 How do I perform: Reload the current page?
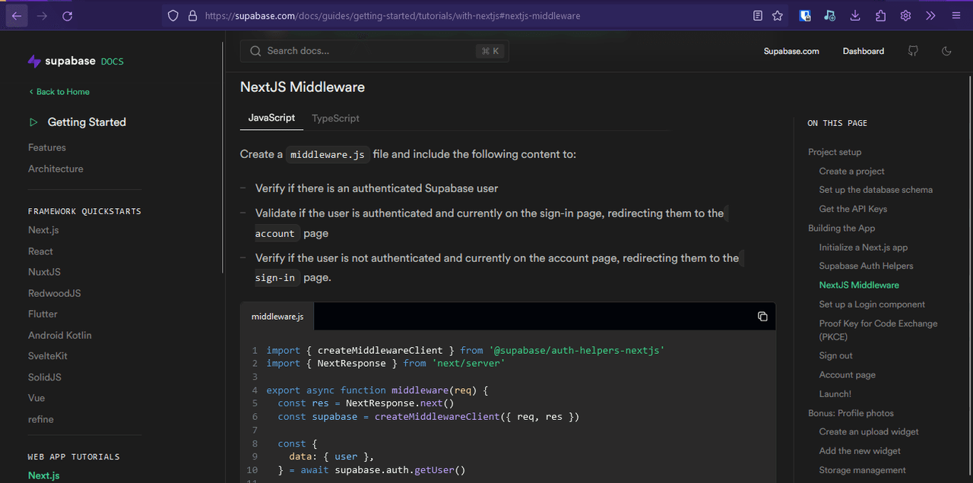pyautogui.click(x=68, y=16)
